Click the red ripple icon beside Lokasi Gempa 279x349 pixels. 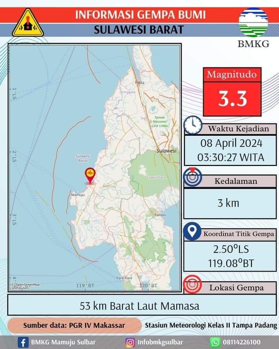tap(193, 284)
